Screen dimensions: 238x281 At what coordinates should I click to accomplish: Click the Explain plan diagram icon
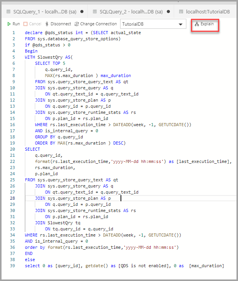pyautogui.click(x=197, y=24)
